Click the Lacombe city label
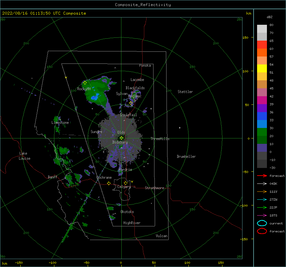286x267 pixels. click(137, 80)
